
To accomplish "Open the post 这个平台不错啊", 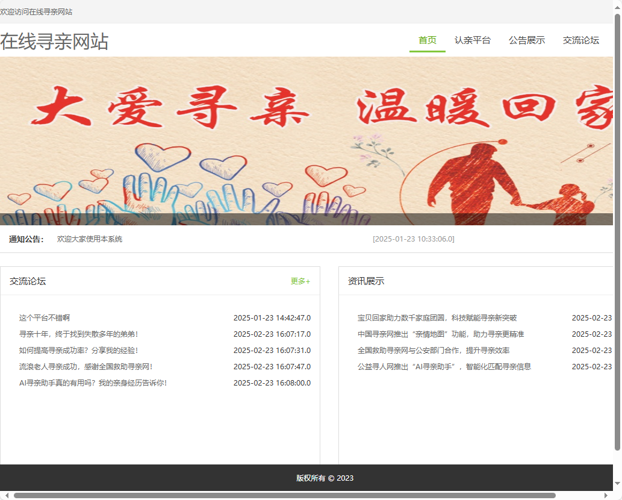I will point(45,317).
